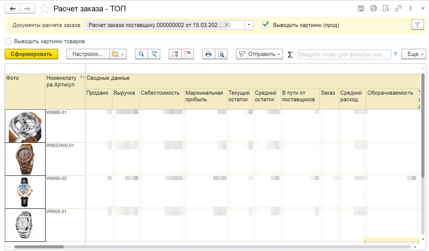
Task: Enable the Выводить картинки товаров checkbox
Action: [8, 41]
